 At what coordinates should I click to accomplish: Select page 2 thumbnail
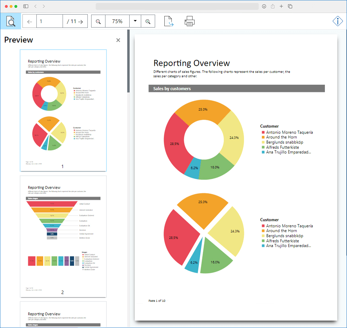tap(63, 237)
